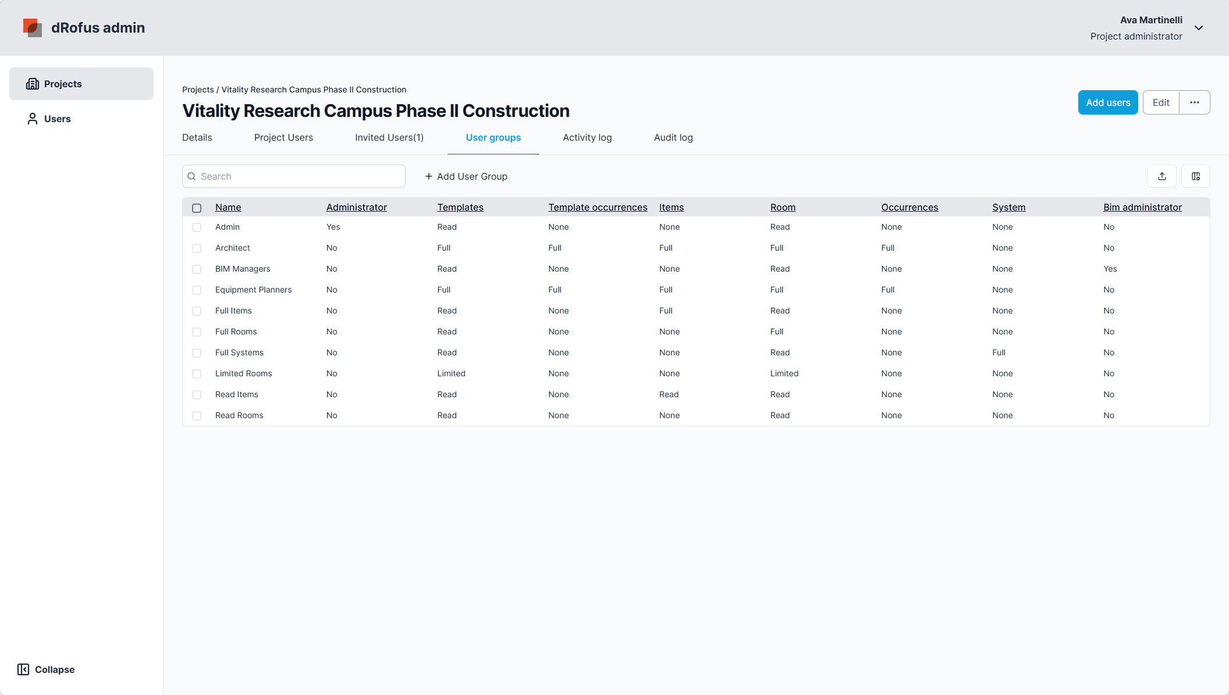Open the three-dots more options menu
Image resolution: width=1229 pixels, height=695 pixels.
coord(1195,102)
